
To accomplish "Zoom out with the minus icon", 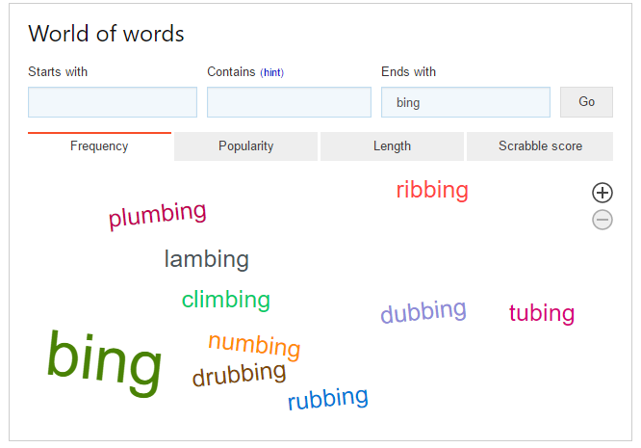I will click(x=603, y=220).
